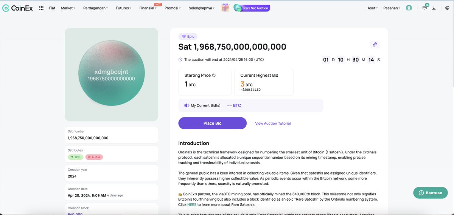Click the HOT badge above Finansial
Image resolution: width=454 pixels, height=215 pixels.
coord(158,4)
